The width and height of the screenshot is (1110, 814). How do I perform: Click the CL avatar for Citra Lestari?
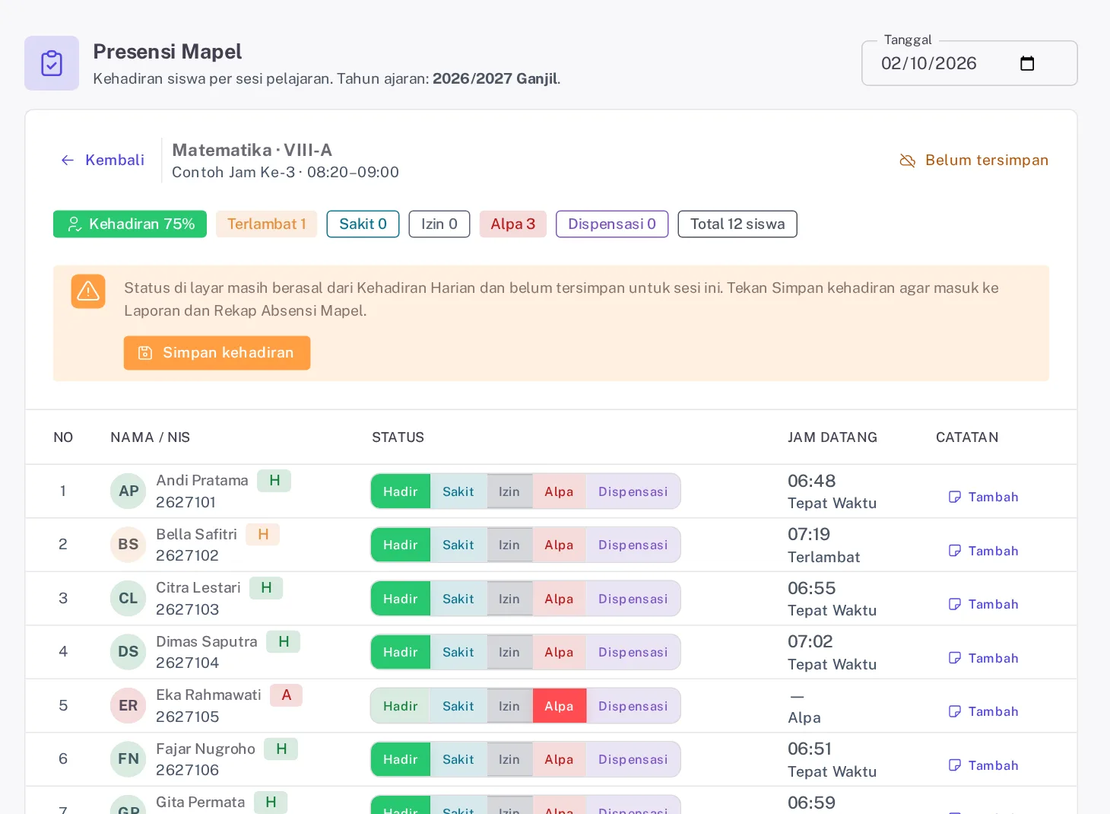pyautogui.click(x=128, y=599)
